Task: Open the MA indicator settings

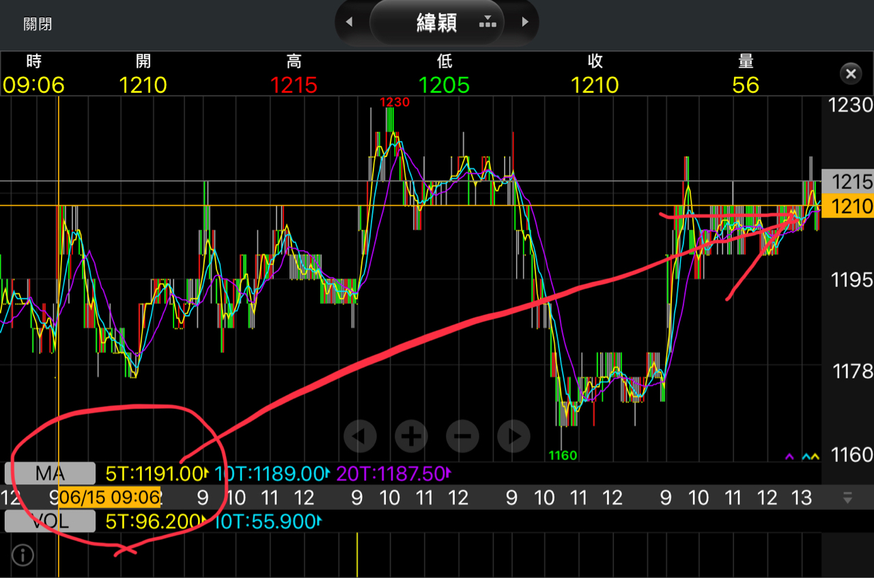Action: tap(50, 473)
